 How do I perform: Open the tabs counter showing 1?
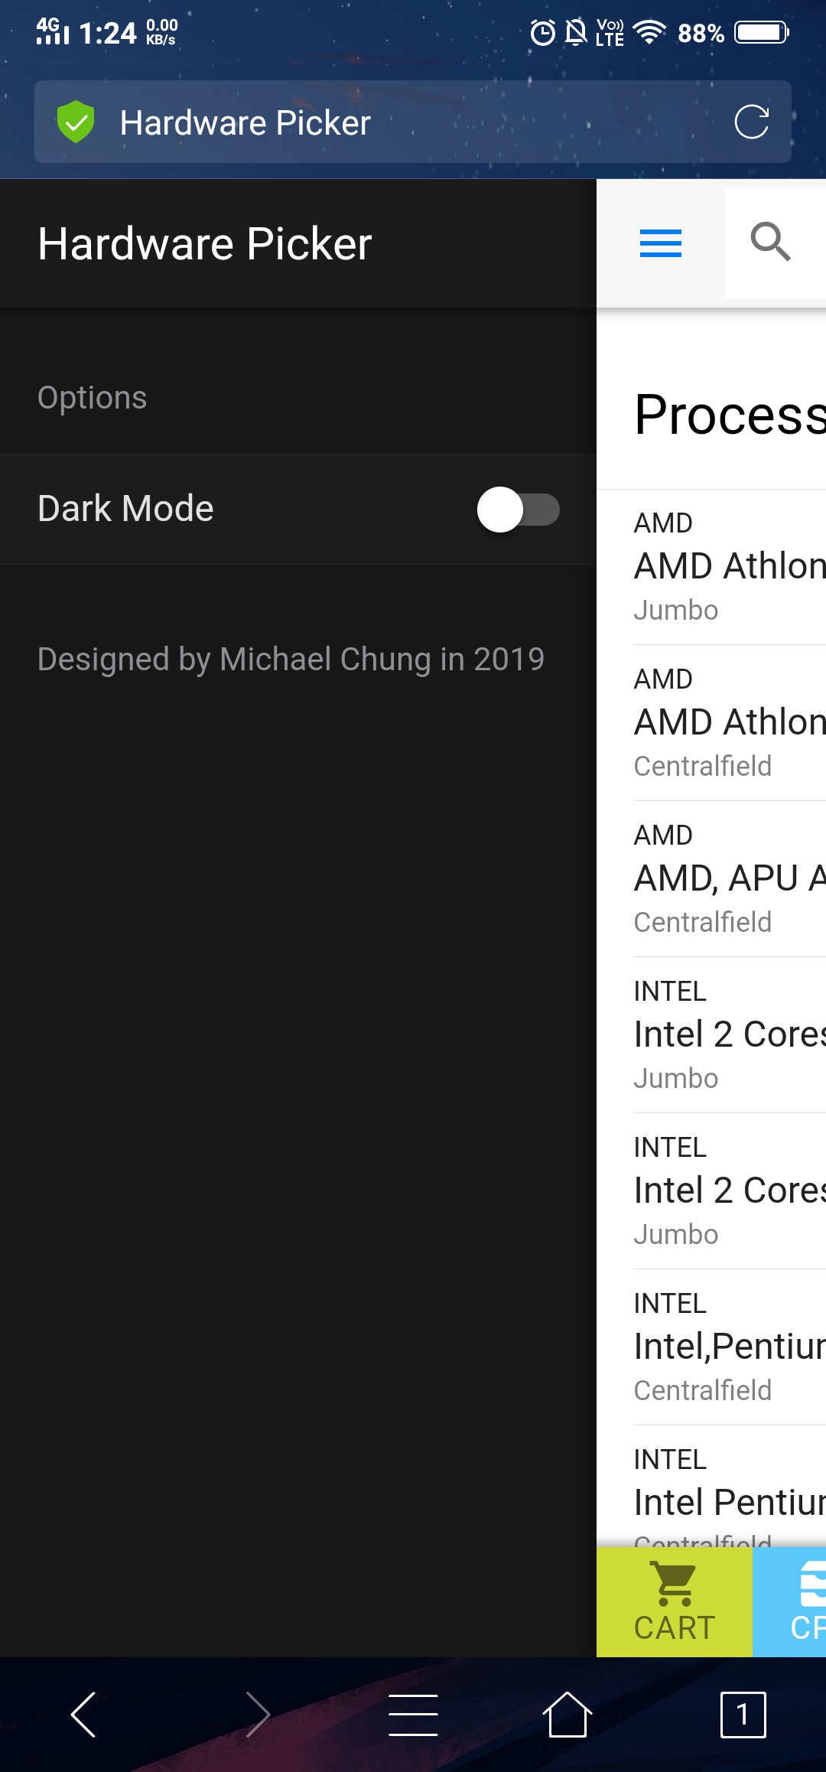click(743, 1715)
